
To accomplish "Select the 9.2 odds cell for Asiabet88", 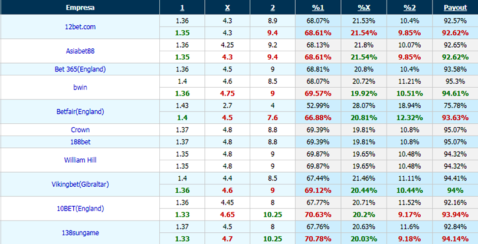I will (273, 45).
